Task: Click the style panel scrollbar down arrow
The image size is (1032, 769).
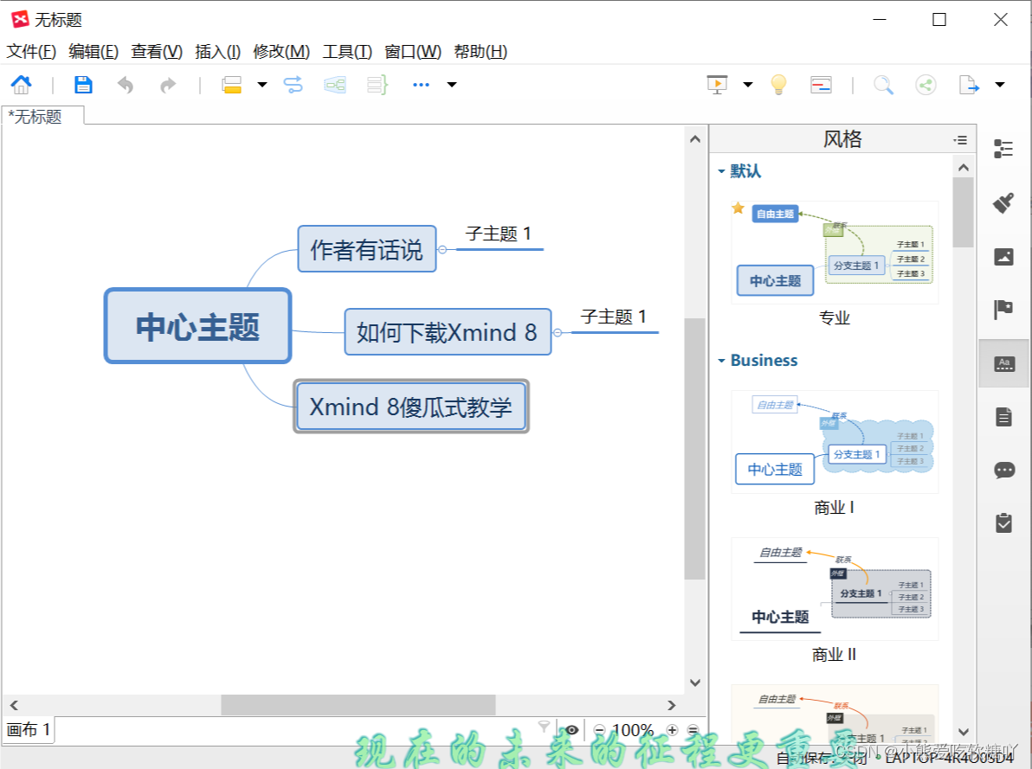Action: point(964,732)
